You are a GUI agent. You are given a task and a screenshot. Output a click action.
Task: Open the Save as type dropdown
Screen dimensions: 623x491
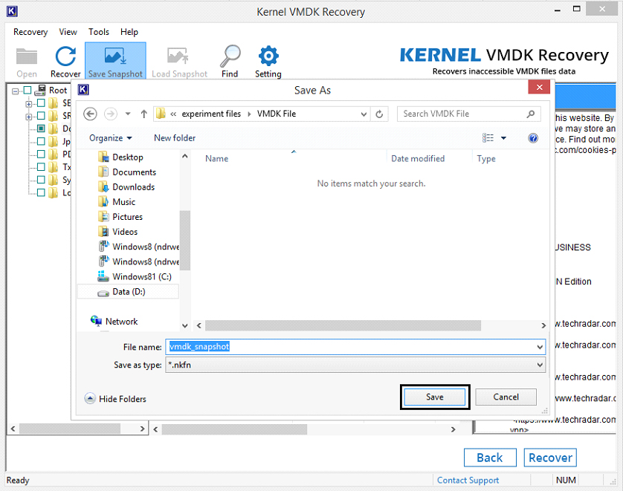click(x=540, y=365)
